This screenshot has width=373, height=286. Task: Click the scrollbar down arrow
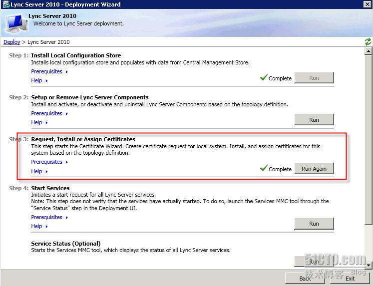click(369, 265)
